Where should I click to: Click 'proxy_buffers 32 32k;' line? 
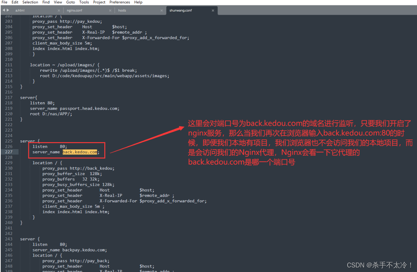71,179
